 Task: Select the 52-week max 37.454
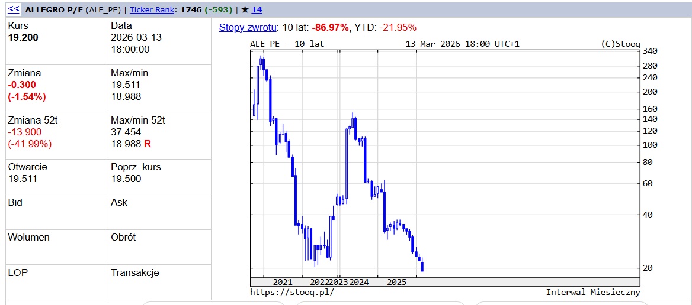126,132
